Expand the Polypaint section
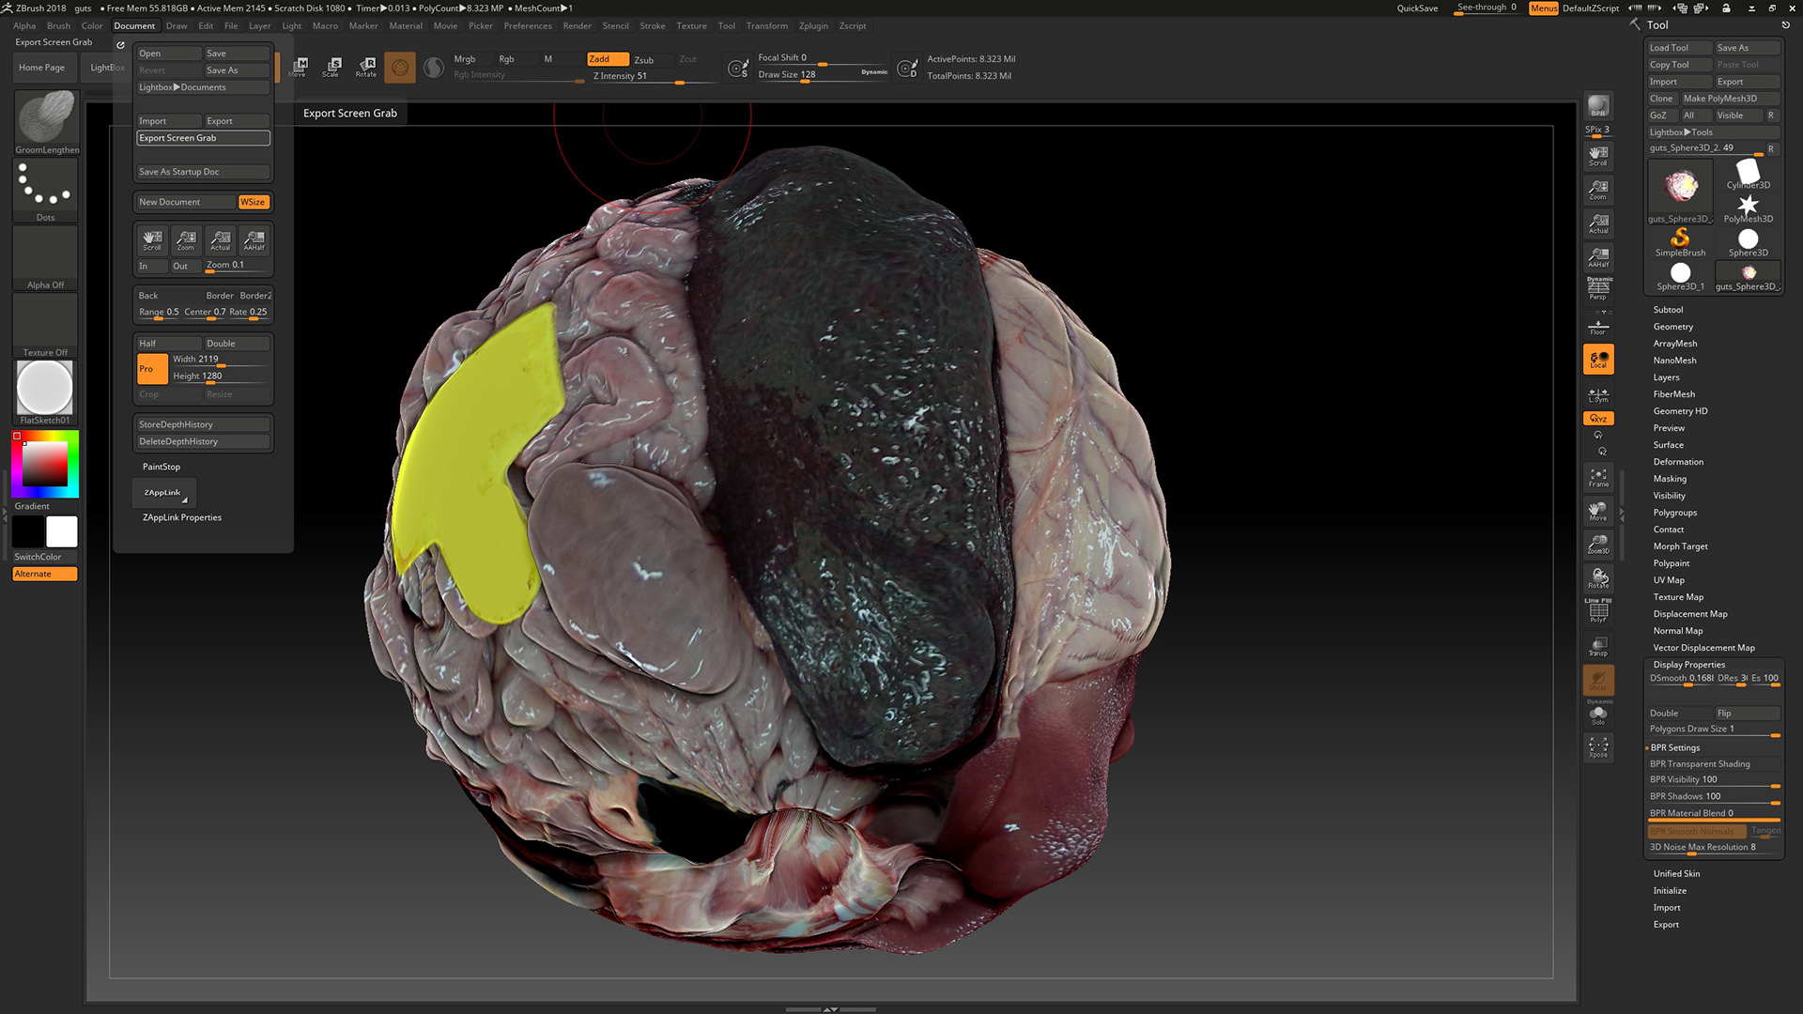This screenshot has width=1803, height=1014. tap(1671, 562)
